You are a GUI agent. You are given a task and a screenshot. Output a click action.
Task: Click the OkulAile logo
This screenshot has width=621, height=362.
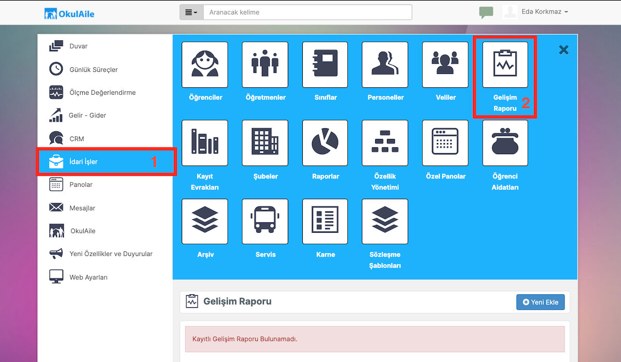(69, 13)
